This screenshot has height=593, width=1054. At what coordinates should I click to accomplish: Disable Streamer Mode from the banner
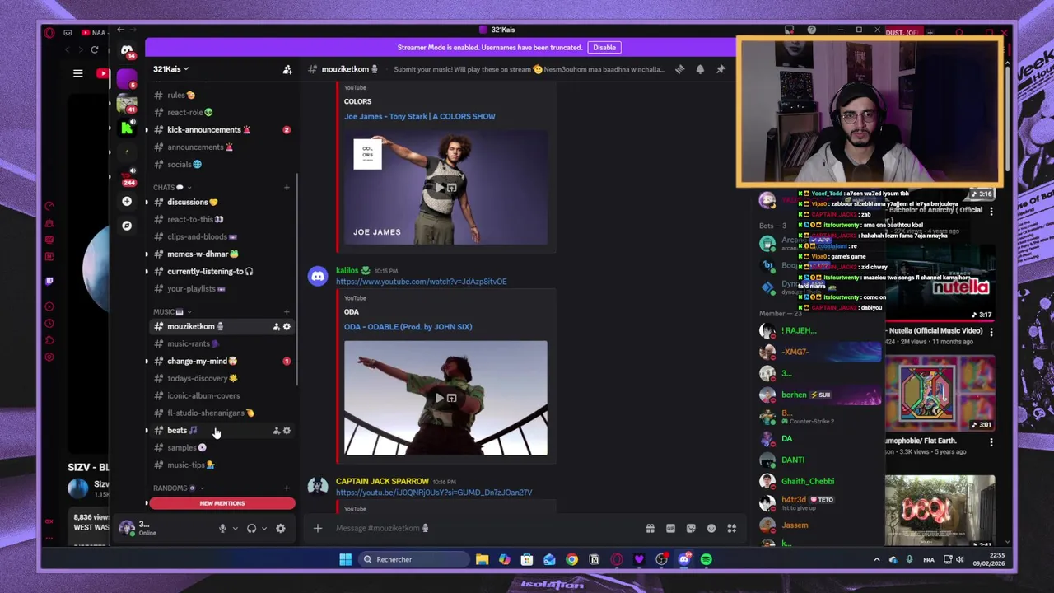click(604, 48)
